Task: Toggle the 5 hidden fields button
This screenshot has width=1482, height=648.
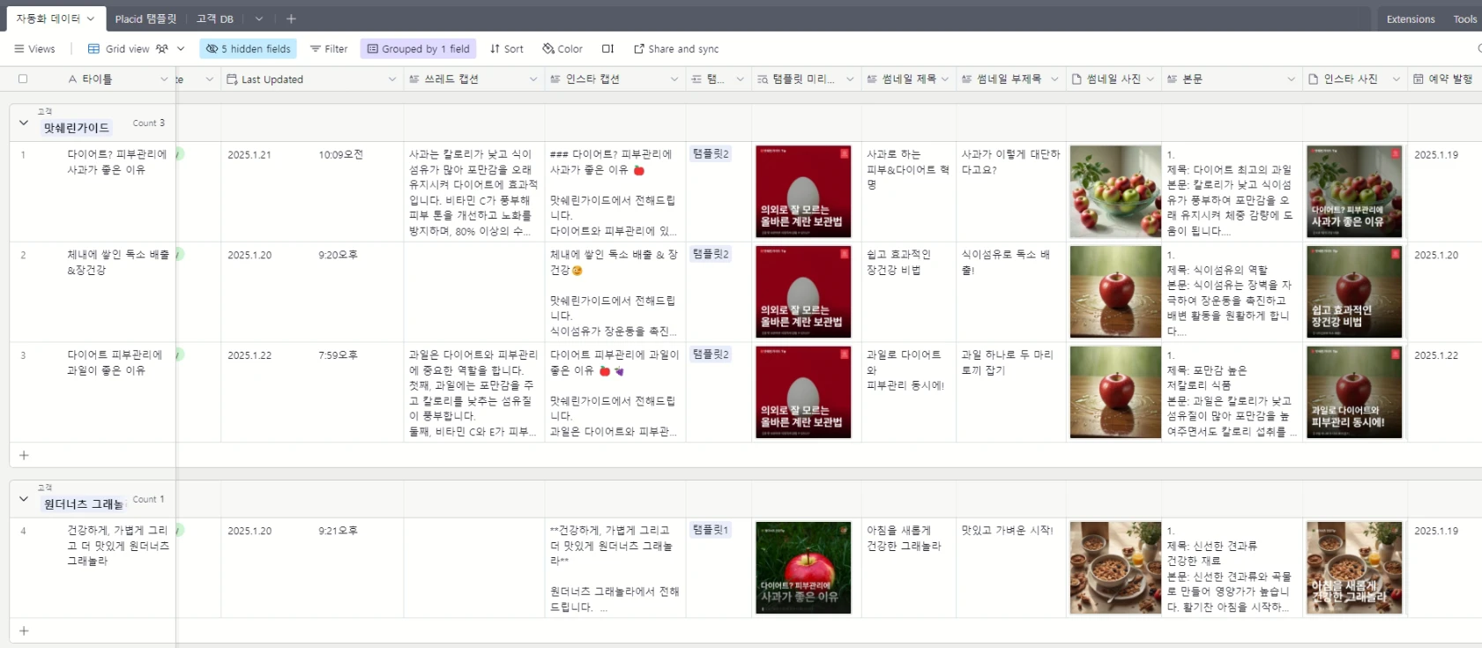Action: pyautogui.click(x=248, y=49)
